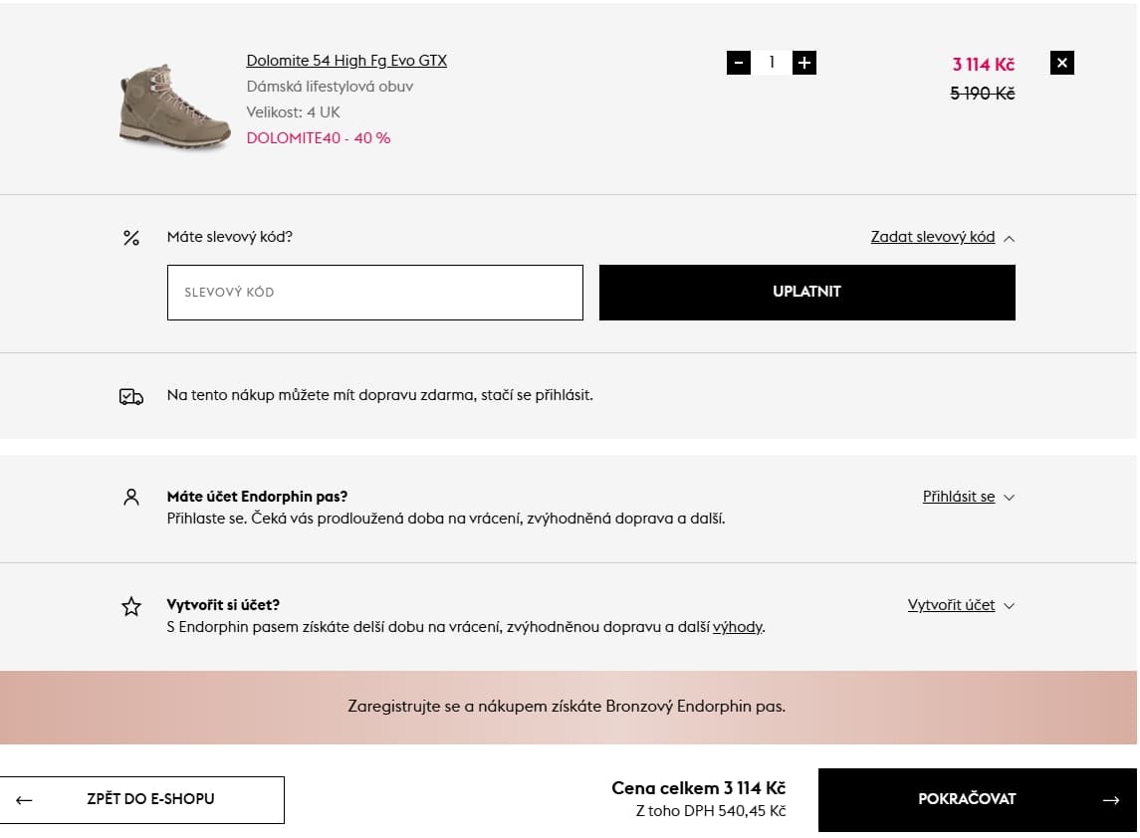1140x838 pixels.
Task: Open the Dolomite 54 High Fg Evo GTX link
Action: pyautogui.click(x=346, y=61)
